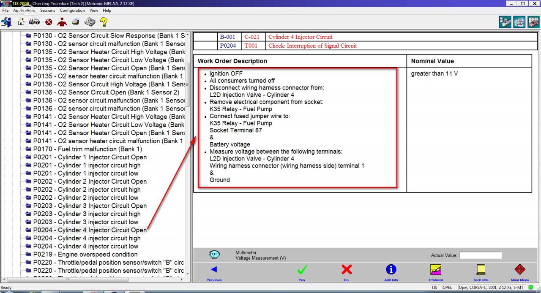Select P0204 Cylinder 4 injector circuit high
This screenshot has width=541, height=293.
[x=87, y=238]
